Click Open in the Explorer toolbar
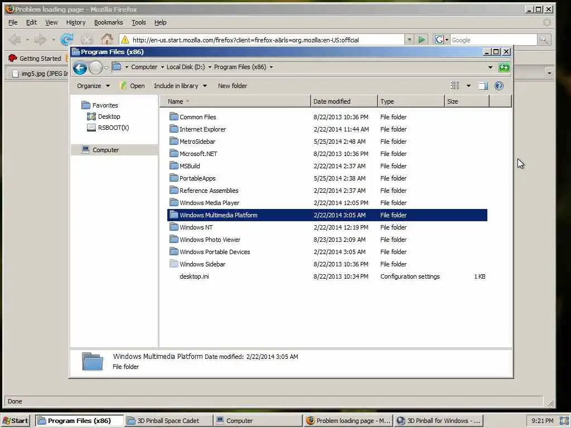The width and height of the screenshot is (571, 428). click(133, 86)
